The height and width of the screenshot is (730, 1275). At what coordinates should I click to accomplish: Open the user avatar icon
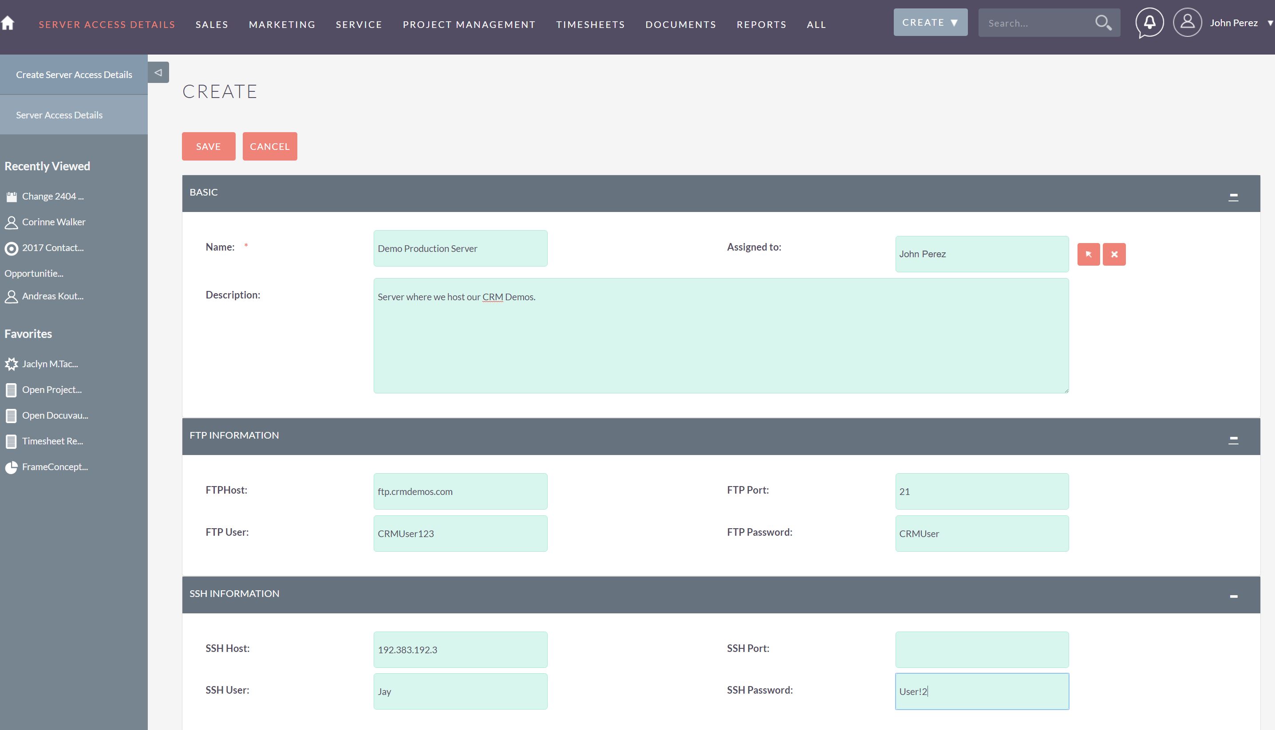click(x=1187, y=23)
